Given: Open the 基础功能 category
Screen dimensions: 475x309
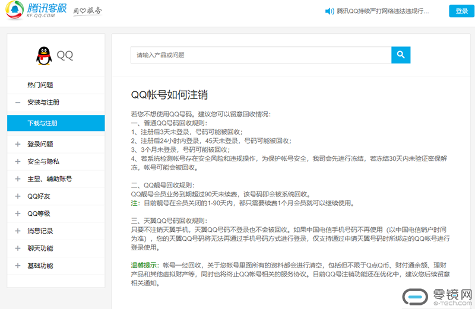Looking at the screenshot, I should click(40, 266).
